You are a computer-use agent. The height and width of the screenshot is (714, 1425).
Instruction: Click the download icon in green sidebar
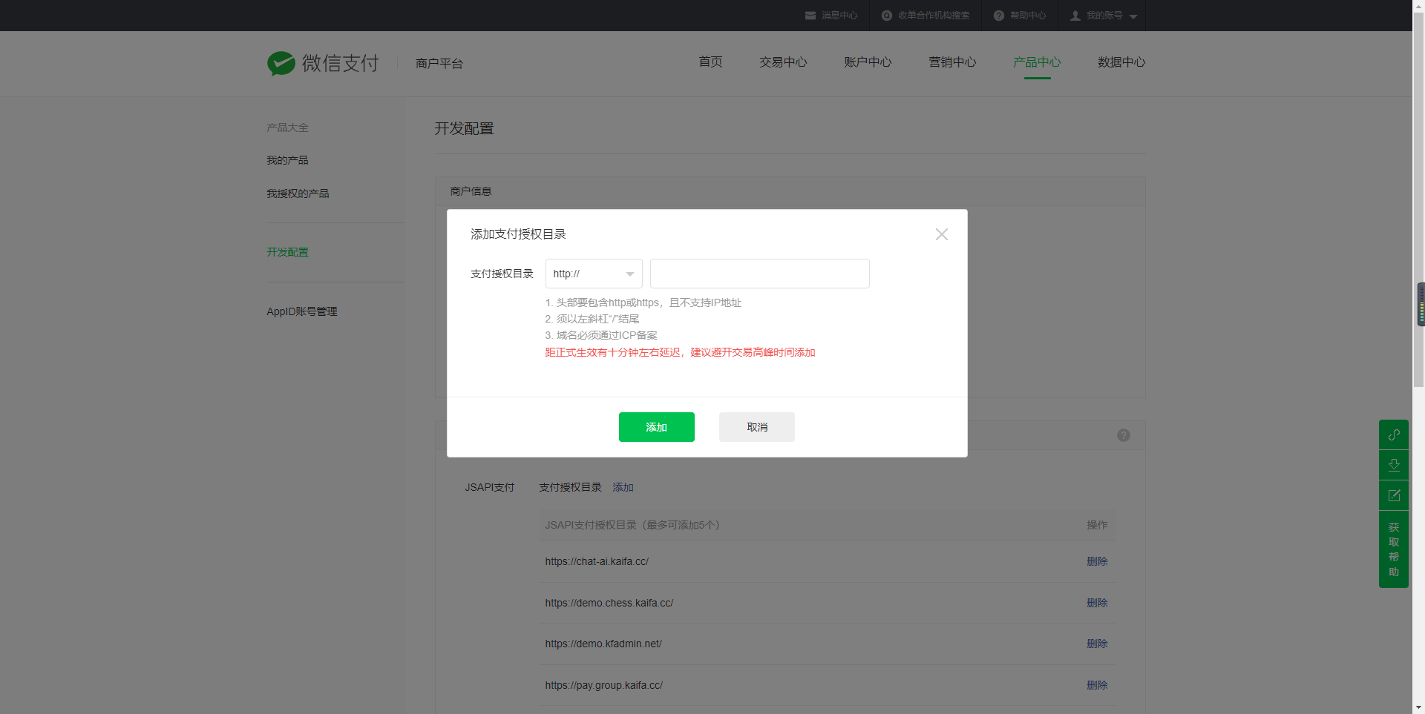(1394, 465)
